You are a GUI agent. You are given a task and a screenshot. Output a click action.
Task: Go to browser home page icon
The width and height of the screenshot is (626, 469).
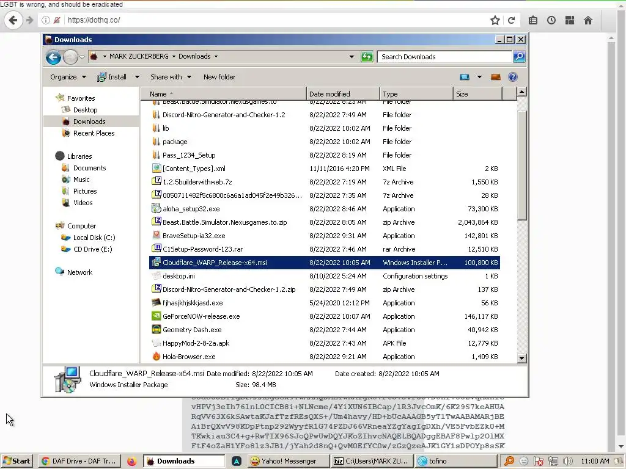tap(588, 20)
